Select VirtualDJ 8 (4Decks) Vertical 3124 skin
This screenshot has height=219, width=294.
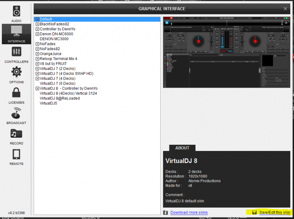pyautogui.click(x=68, y=93)
